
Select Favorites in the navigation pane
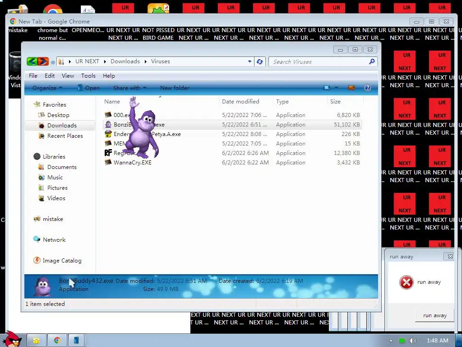(x=54, y=104)
